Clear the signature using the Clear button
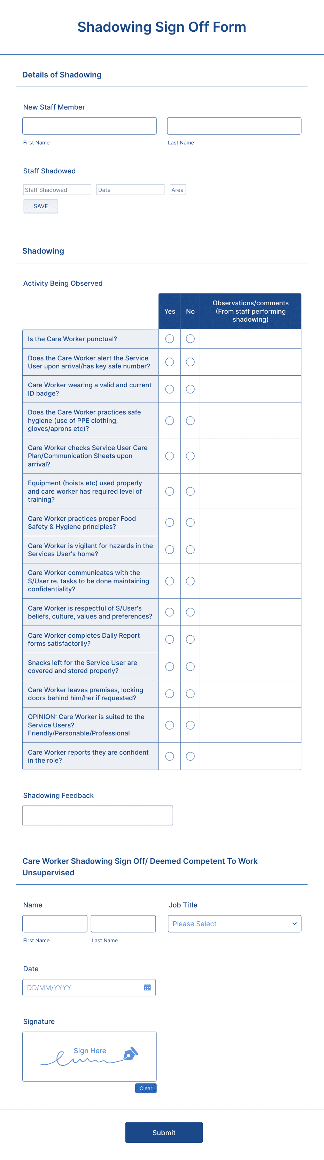Screen dimensions: 324x1160 (146, 1088)
